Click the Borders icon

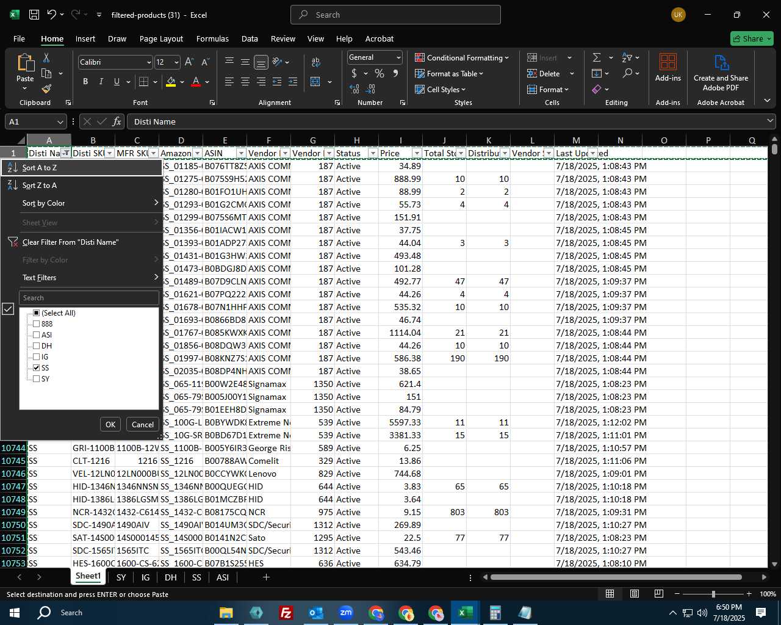(x=143, y=81)
